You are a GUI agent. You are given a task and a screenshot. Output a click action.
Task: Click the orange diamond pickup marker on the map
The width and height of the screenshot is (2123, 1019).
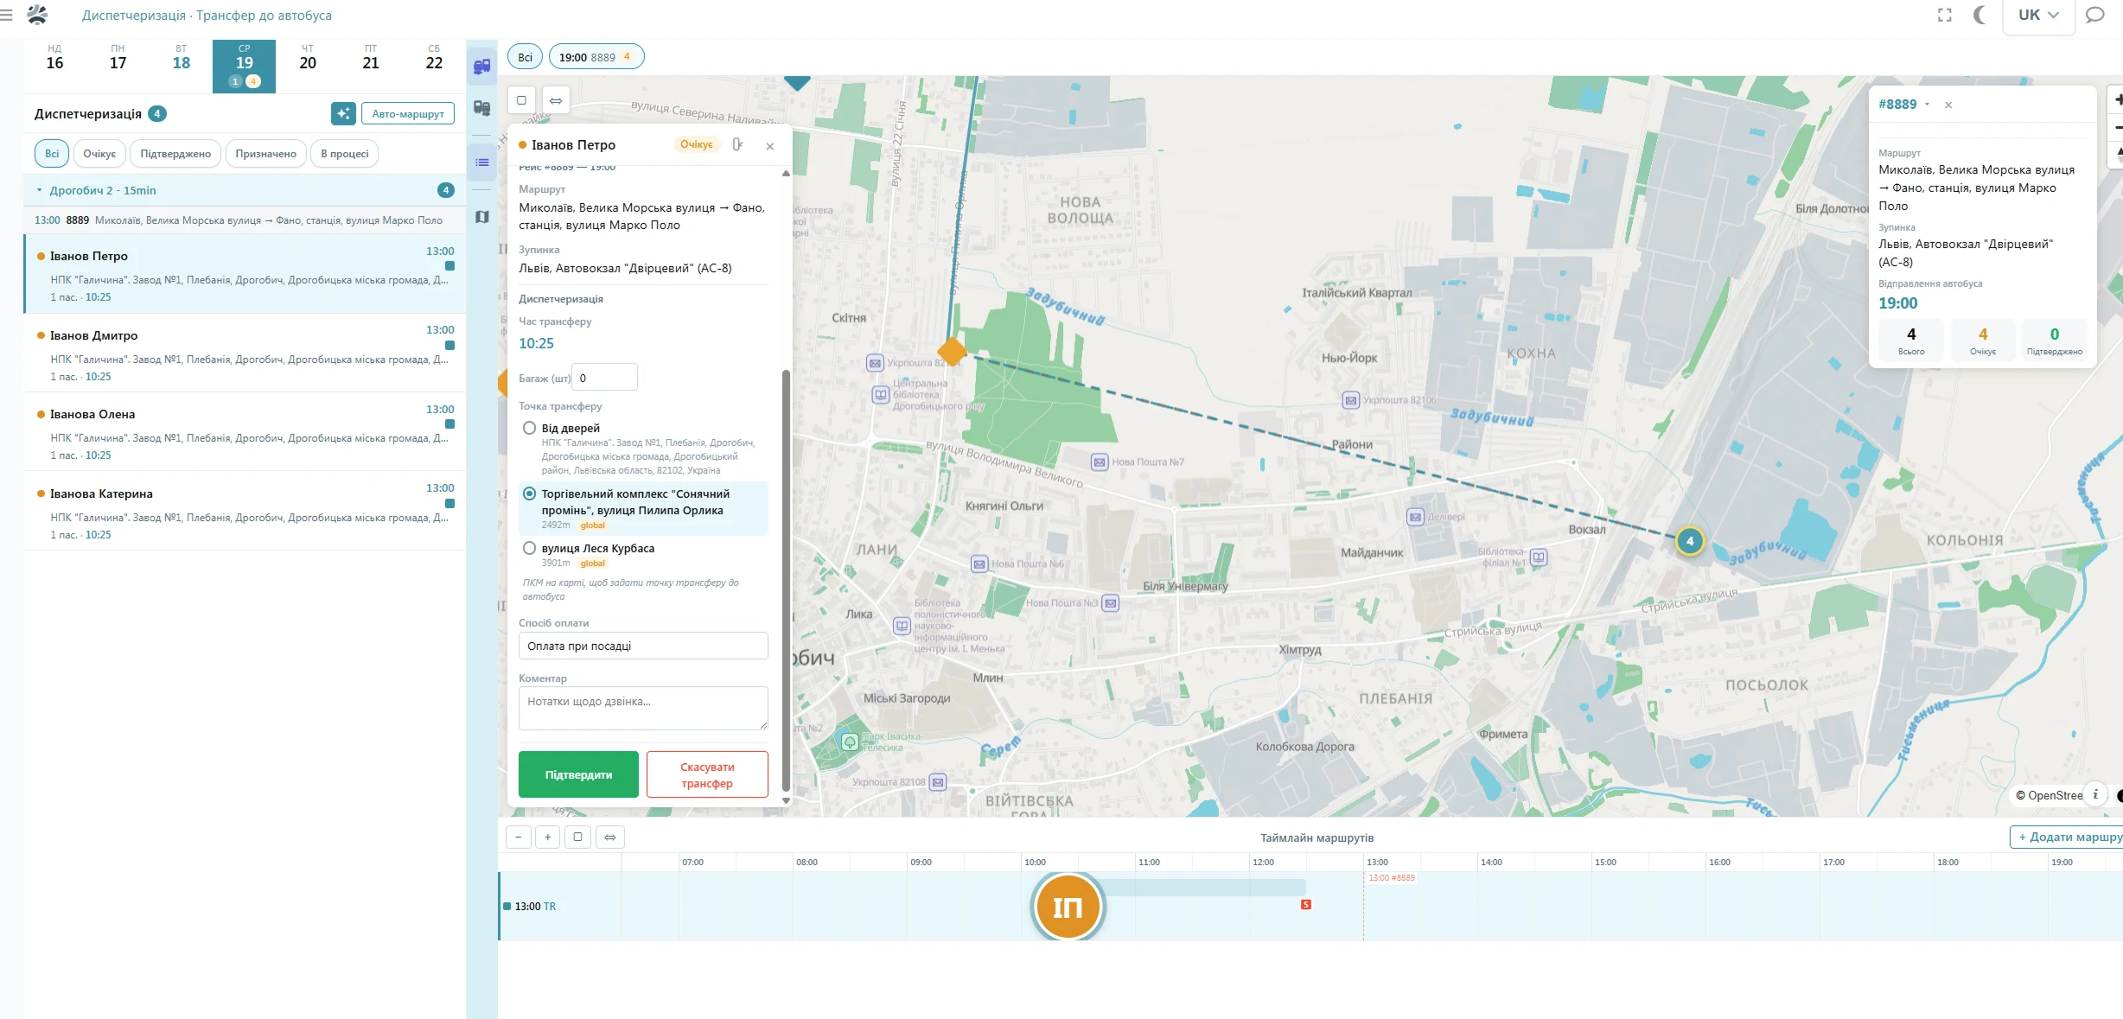pos(952,352)
